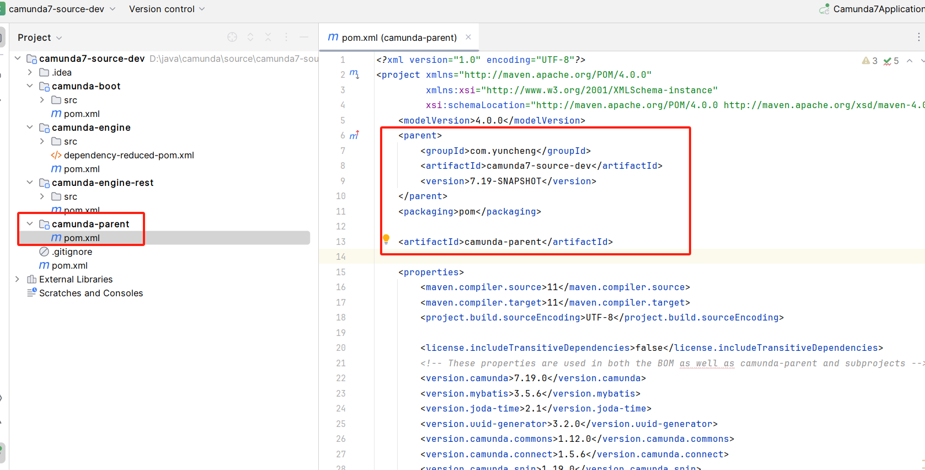
Task: Click the yellow lightbulb quick-fix icon
Action: [x=386, y=239]
